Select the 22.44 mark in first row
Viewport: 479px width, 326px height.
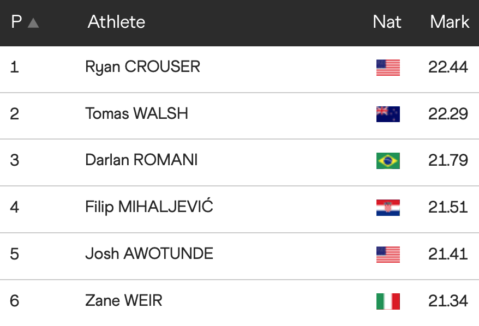tap(448, 67)
